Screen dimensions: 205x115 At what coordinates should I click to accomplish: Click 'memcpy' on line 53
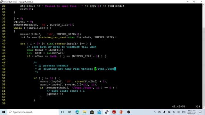tap(45, 84)
